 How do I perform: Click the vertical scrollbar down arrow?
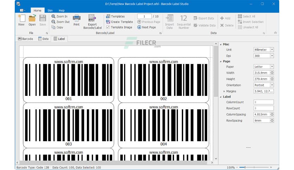(x=216, y=158)
